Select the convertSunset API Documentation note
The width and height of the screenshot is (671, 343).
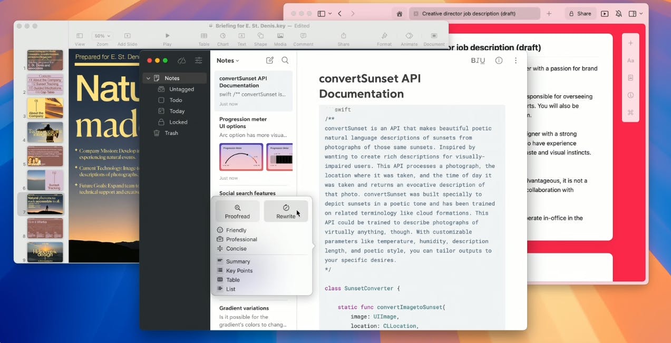254,91
